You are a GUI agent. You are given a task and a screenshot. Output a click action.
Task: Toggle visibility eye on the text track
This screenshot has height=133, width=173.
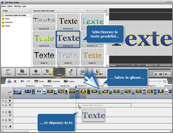coord(3,105)
